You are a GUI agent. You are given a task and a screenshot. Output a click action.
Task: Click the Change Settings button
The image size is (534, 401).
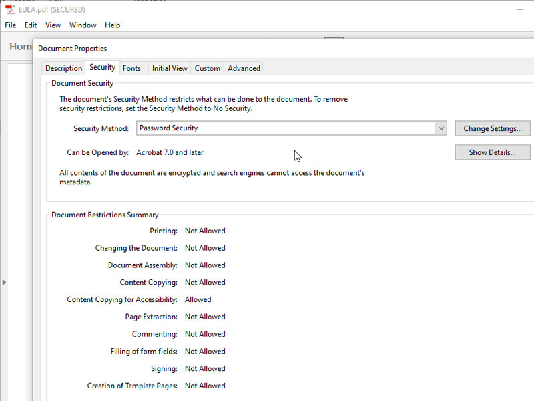click(x=493, y=128)
